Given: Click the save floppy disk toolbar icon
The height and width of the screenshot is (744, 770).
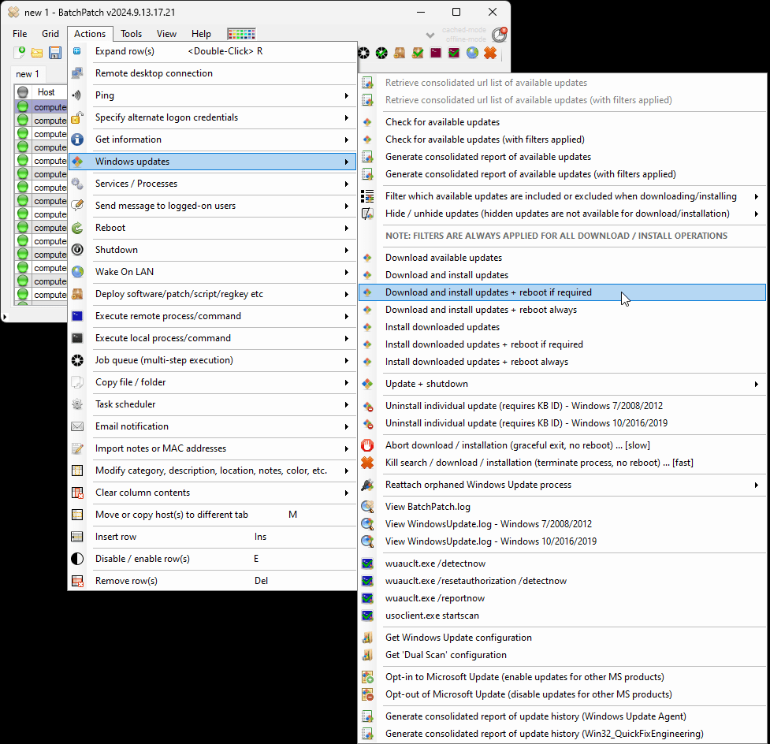Looking at the screenshot, I should [x=55, y=53].
